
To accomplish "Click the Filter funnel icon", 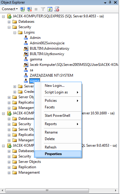I will click(43, 9).
